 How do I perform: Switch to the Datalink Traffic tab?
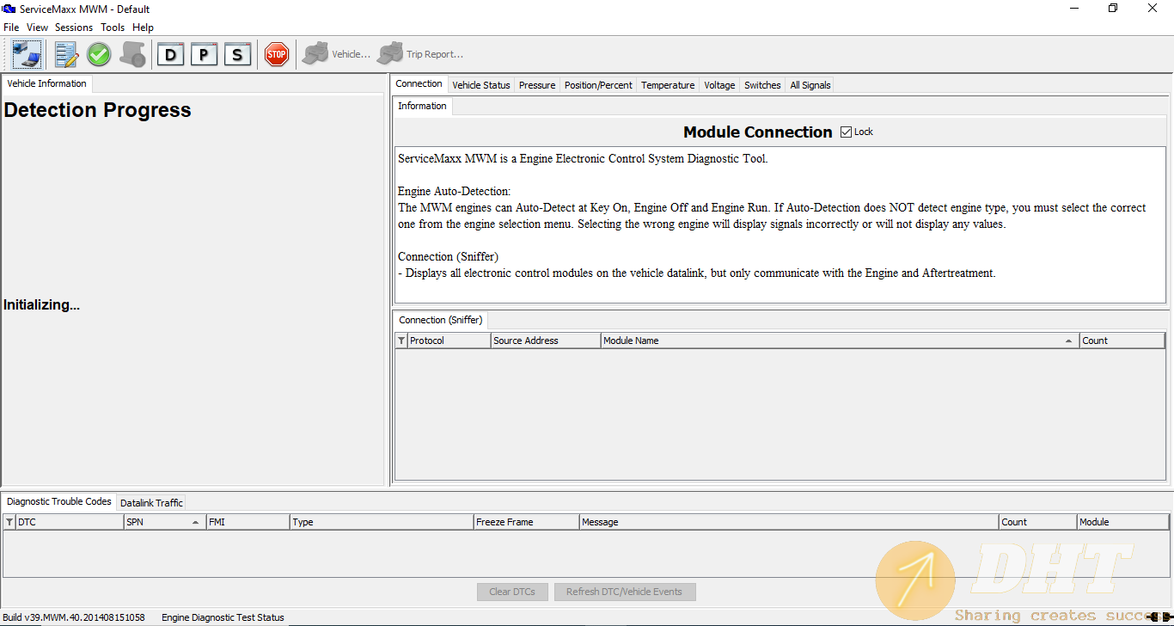(x=151, y=503)
